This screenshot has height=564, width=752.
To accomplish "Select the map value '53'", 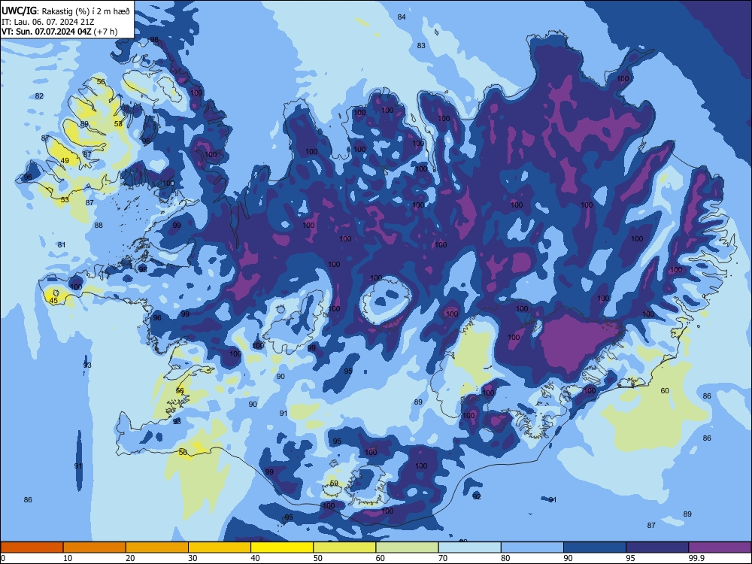I will (x=65, y=199).
